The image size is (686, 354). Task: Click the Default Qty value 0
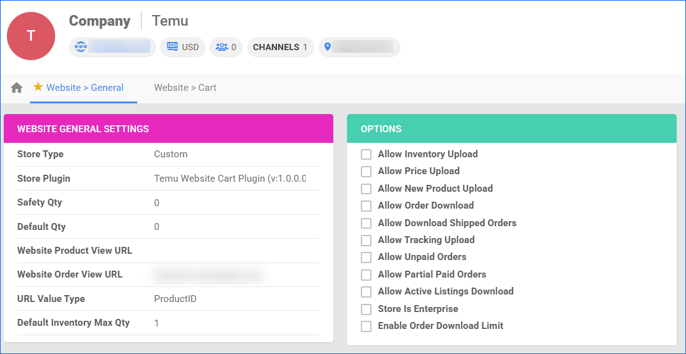tap(157, 227)
